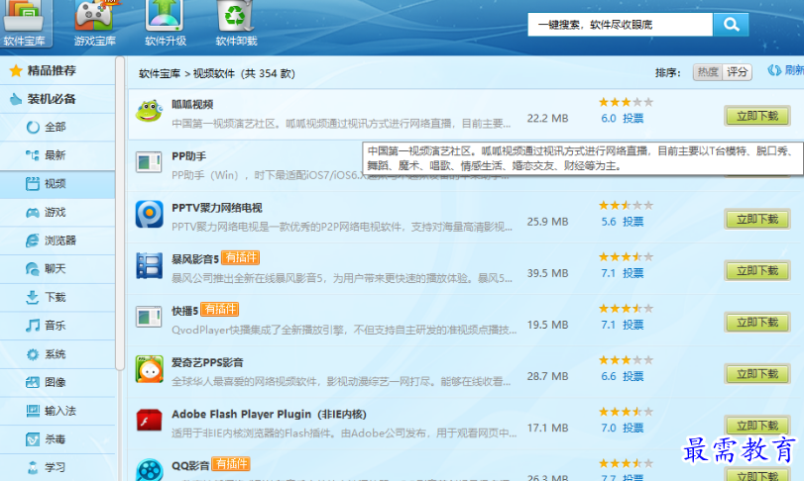Click the 爱奇艺PPS影音 icon
The height and width of the screenshot is (481, 804).
click(x=150, y=369)
